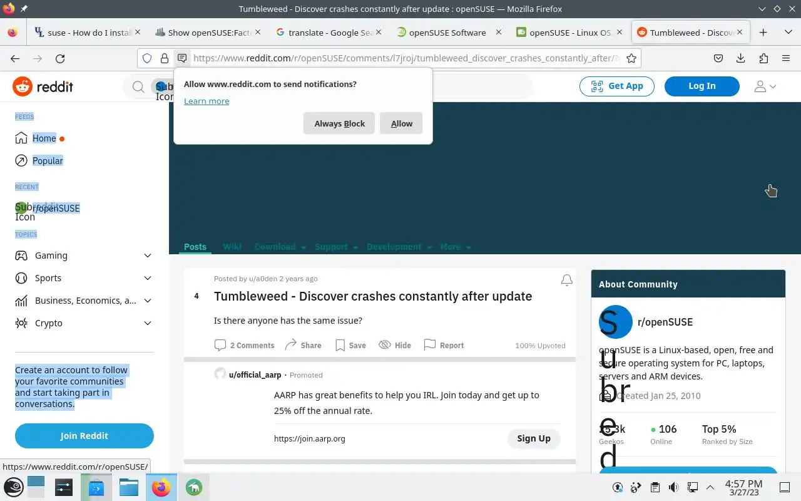Image resolution: width=801 pixels, height=501 pixels.
Task: Select the Posts tab
Action: click(195, 247)
